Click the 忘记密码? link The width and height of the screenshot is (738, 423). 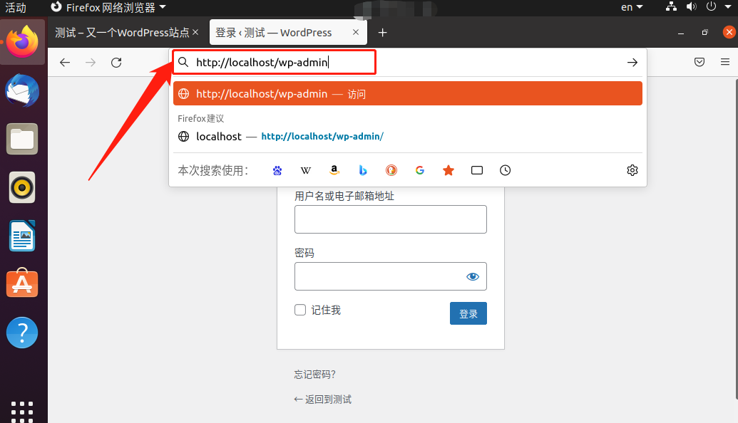coord(315,375)
